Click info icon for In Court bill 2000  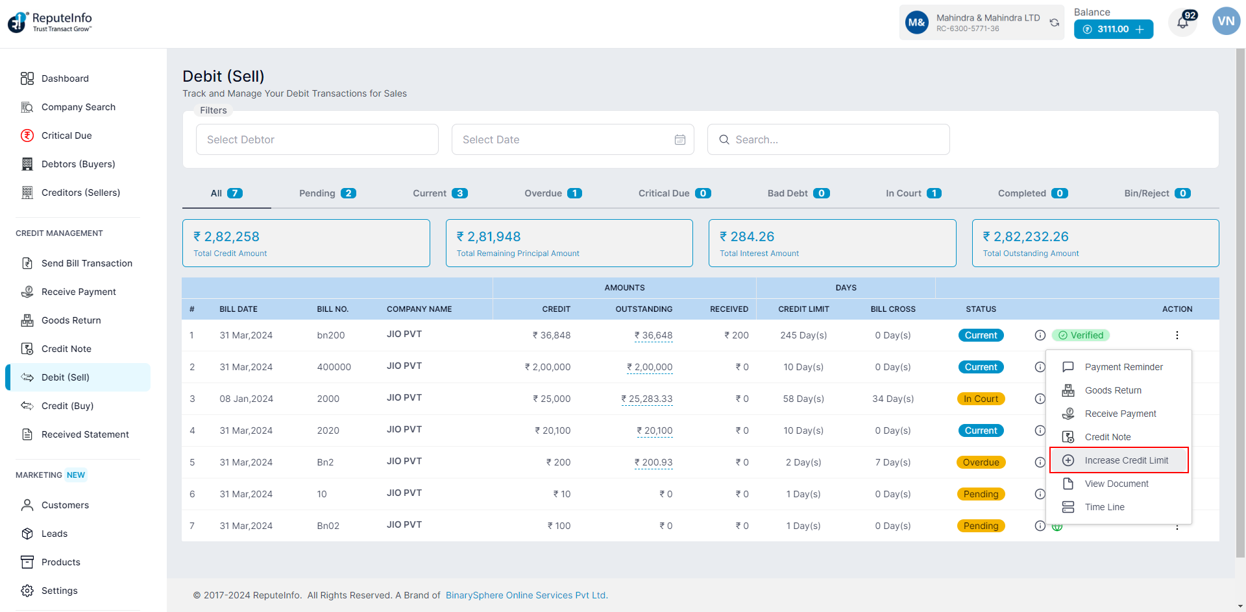point(1040,399)
